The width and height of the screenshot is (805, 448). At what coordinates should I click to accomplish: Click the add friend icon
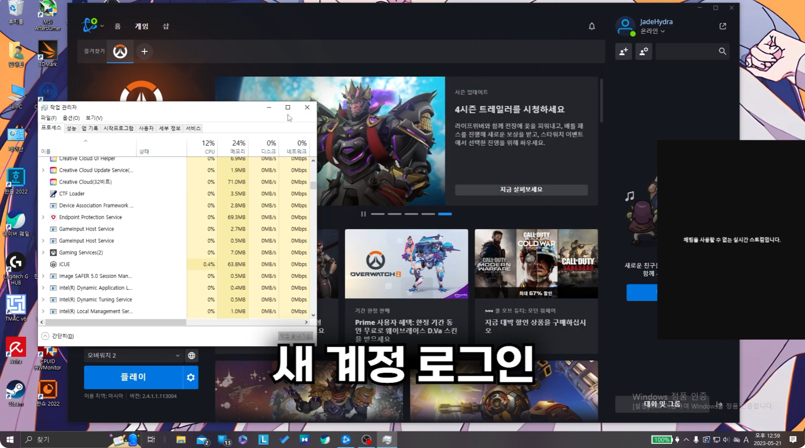[x=623, y=51]
